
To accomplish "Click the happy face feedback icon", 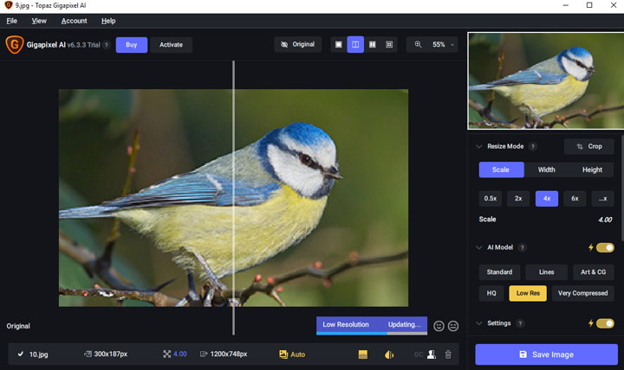I will tap(439, 326).
